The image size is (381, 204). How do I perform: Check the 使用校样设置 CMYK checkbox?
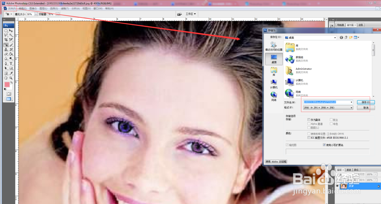coord(309,133)
